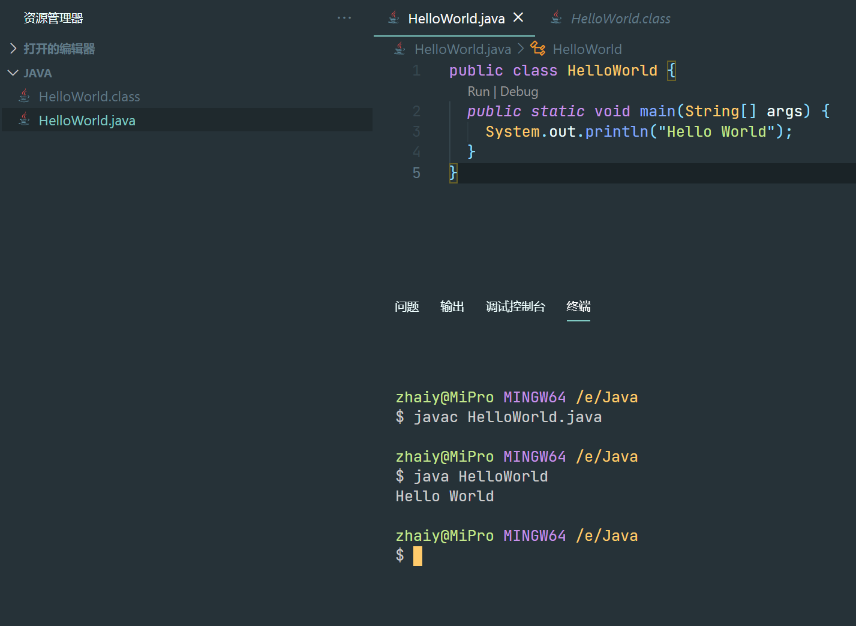Click the 'Hello World' terminal output line

click(444, 496)
